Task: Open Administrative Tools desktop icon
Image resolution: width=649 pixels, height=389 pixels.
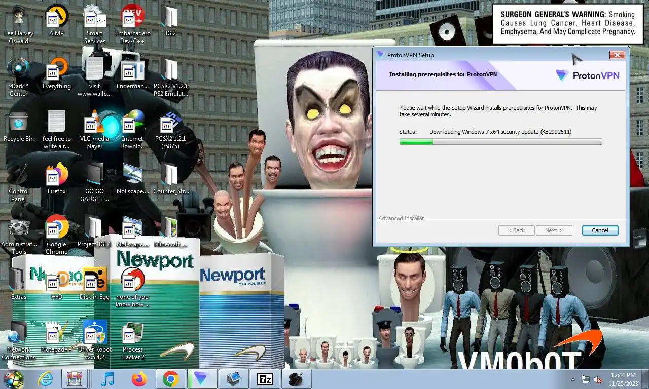Action: [x=19, y=235]
